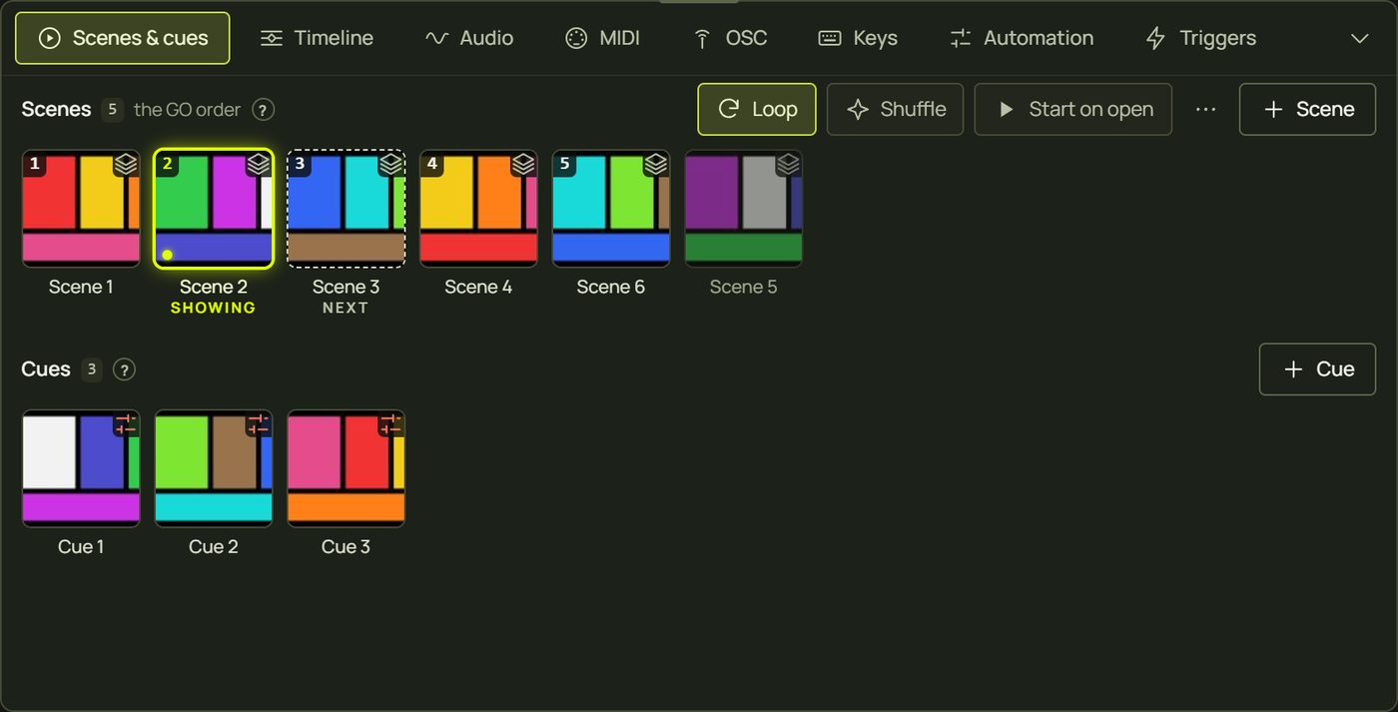Expand the hidden tabs chevron
The width and height of the screenshot is (1398, 712).
click(x=1359, y=38)
